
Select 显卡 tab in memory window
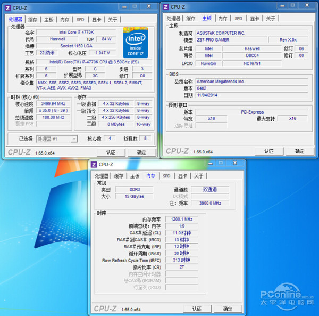coord(182,176)
